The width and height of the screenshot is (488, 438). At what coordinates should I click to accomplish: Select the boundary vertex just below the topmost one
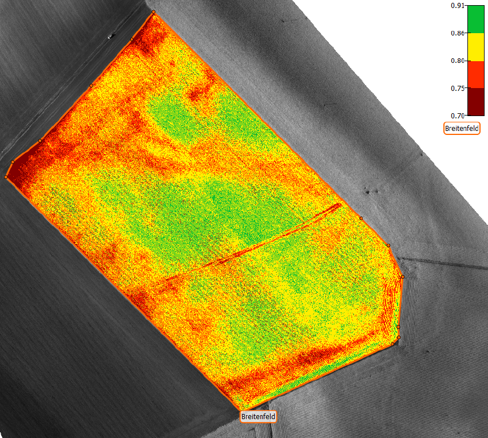(132, 39)
